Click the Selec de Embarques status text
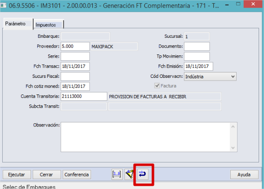264x189 pixels. pyautogui.click(x=29, y=187)
